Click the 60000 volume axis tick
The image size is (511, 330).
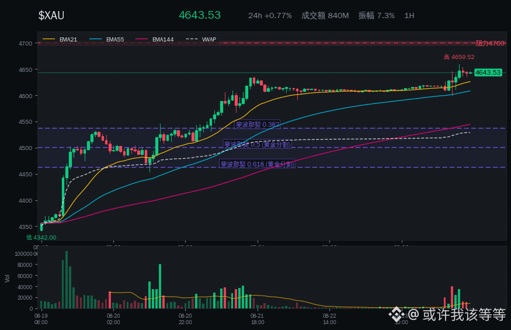25,276
